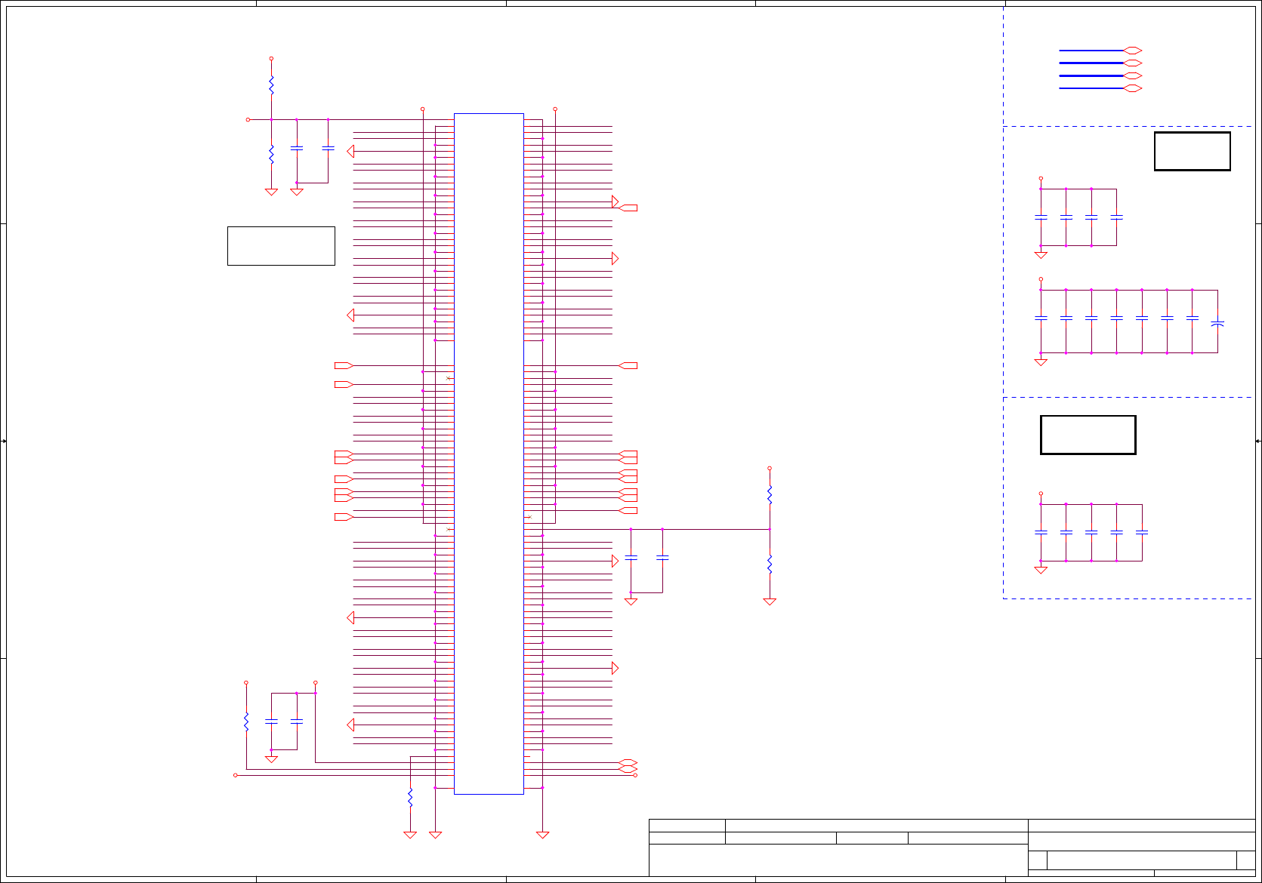
Task: Click the upper resistor of the right-side divider
Action: click(x=770, y=495)
